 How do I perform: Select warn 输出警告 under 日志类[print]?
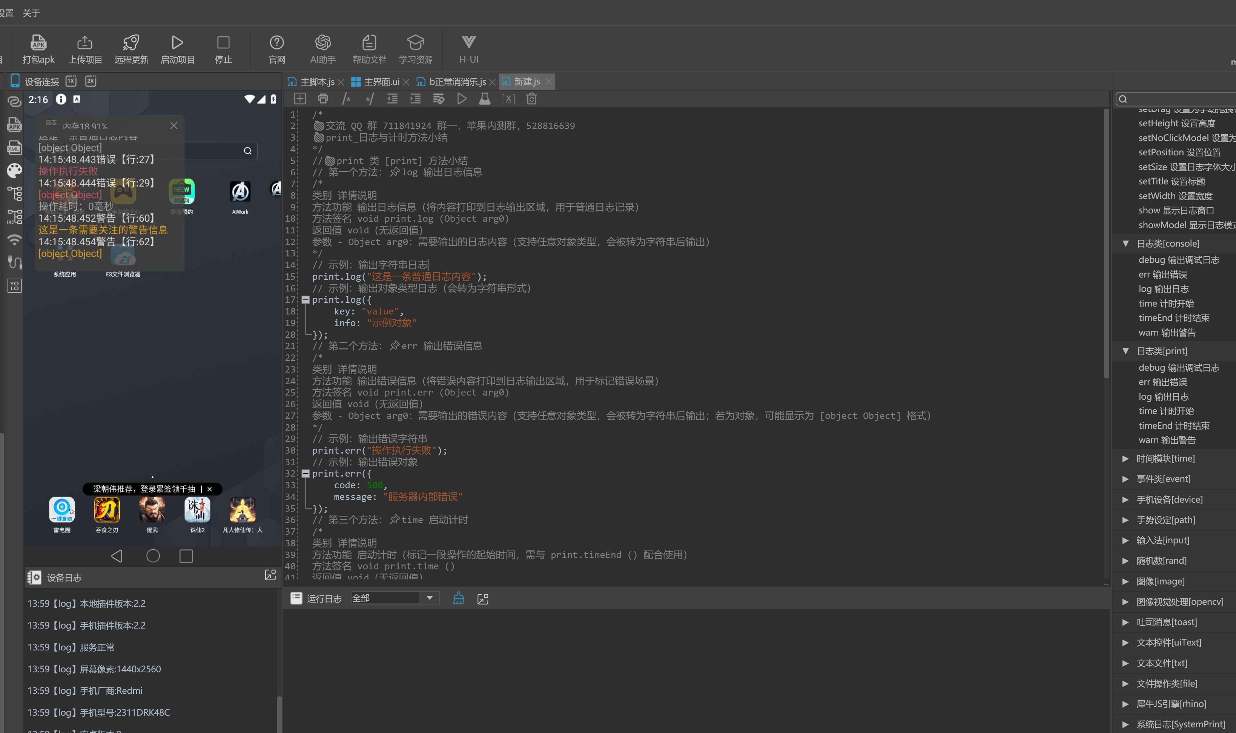click(1167, 440)
